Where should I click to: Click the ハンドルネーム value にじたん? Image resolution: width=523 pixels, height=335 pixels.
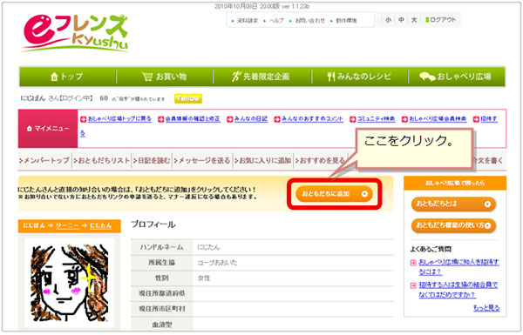point(208,247)
